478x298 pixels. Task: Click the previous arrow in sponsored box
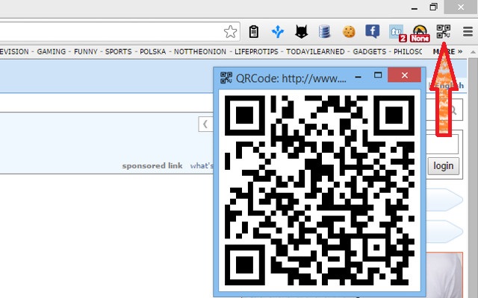[x=205, y=124]
